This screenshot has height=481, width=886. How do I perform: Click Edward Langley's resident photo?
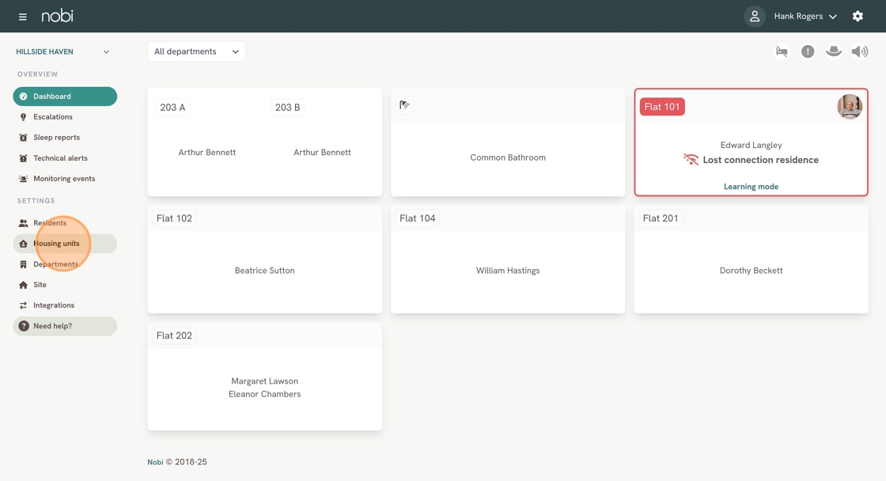coord(850,107)
